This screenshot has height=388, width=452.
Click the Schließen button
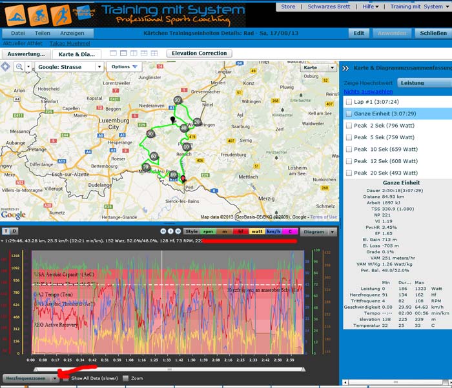[x=433, y=33]
